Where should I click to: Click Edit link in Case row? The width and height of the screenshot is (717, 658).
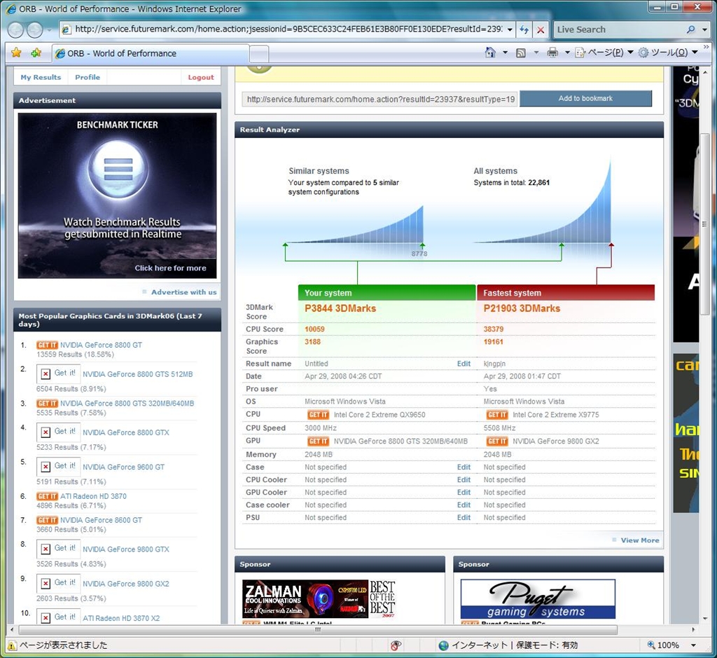pos(464,467)
